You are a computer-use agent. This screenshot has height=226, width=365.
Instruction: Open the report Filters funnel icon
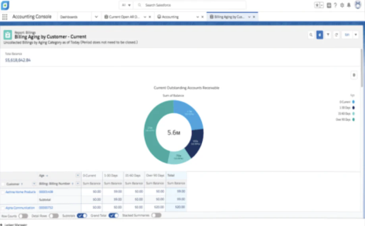pyautogui.click(x=328, y=35)
